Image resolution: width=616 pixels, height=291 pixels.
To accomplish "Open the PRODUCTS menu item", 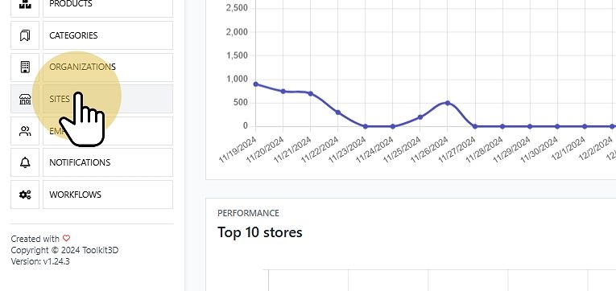I will [x=108, y=6].
